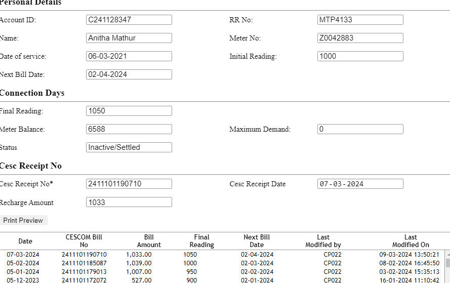Click the Date of service field
Image resolution: width=450 pixels, height=283 pixels.
point(129,56)
